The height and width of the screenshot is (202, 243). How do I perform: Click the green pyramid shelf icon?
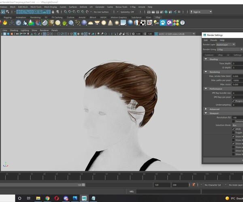(31, 23)
